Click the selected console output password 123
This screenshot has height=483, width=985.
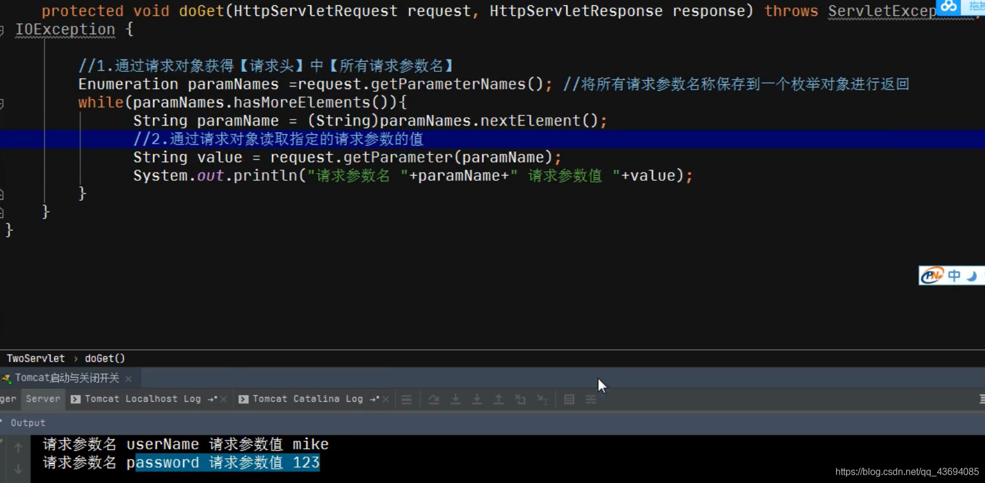pos(227,462)
